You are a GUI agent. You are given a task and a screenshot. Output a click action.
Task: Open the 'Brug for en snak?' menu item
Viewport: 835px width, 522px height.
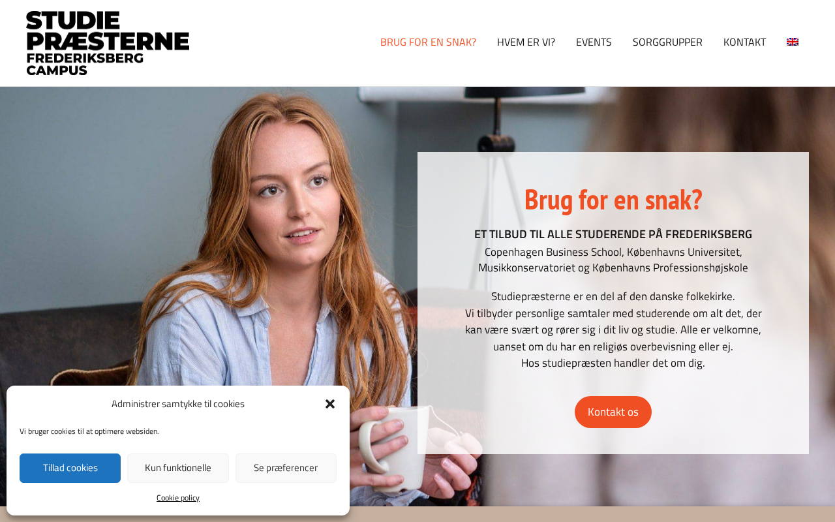[428, 42]
